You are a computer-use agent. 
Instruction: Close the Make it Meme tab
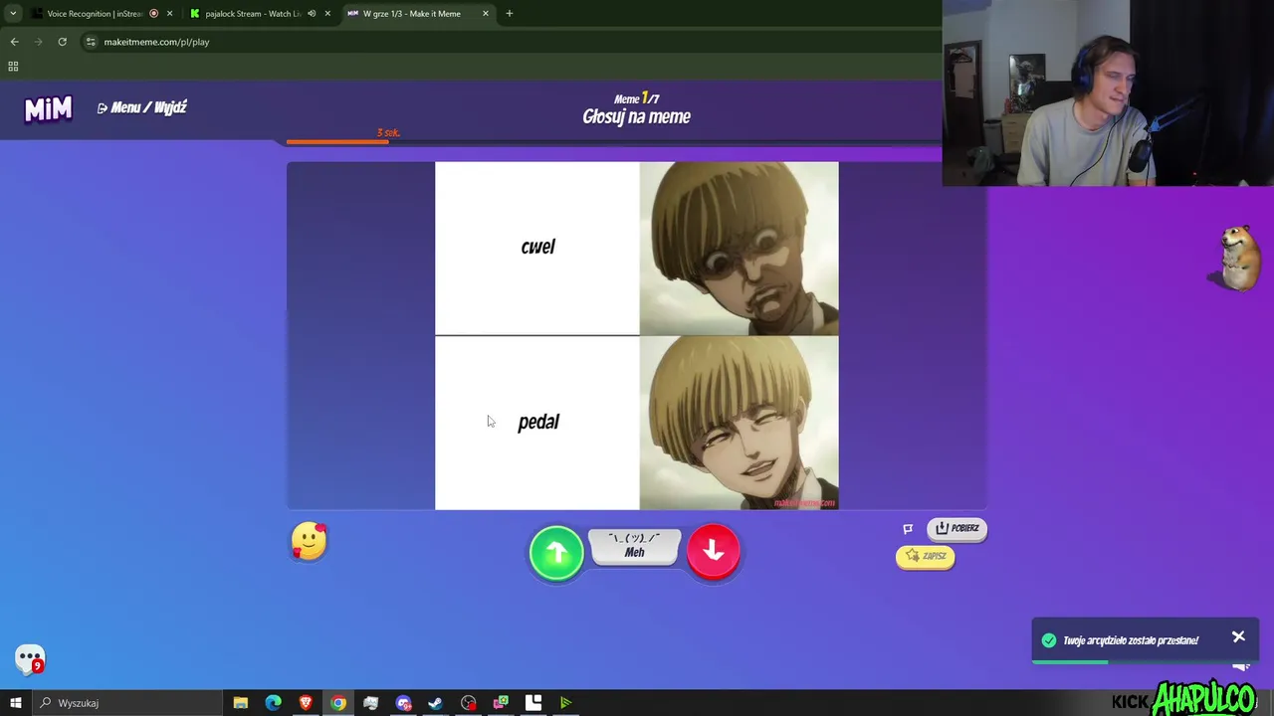[486, 14]
